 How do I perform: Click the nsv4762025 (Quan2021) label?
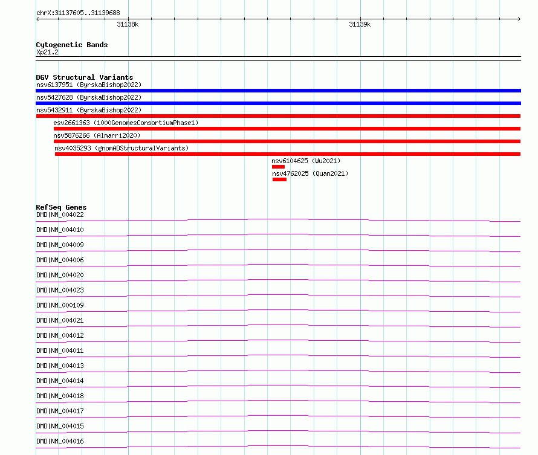click(310, 173)
